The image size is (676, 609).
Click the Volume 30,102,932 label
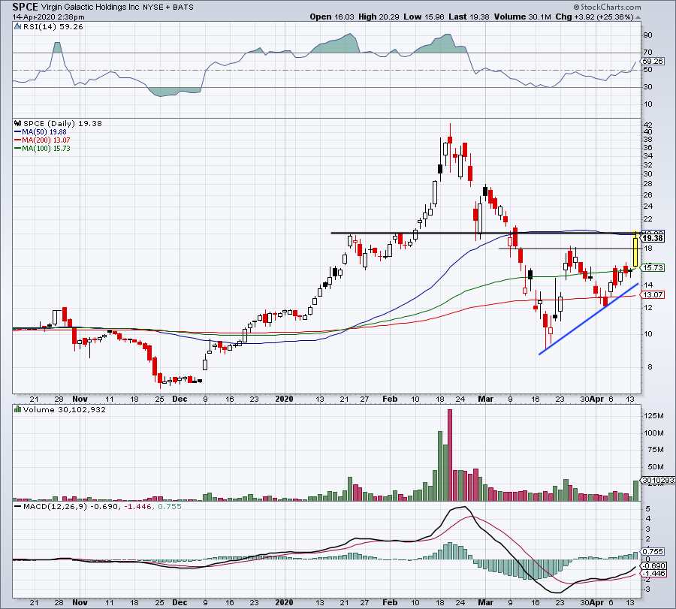coord(65,409)
